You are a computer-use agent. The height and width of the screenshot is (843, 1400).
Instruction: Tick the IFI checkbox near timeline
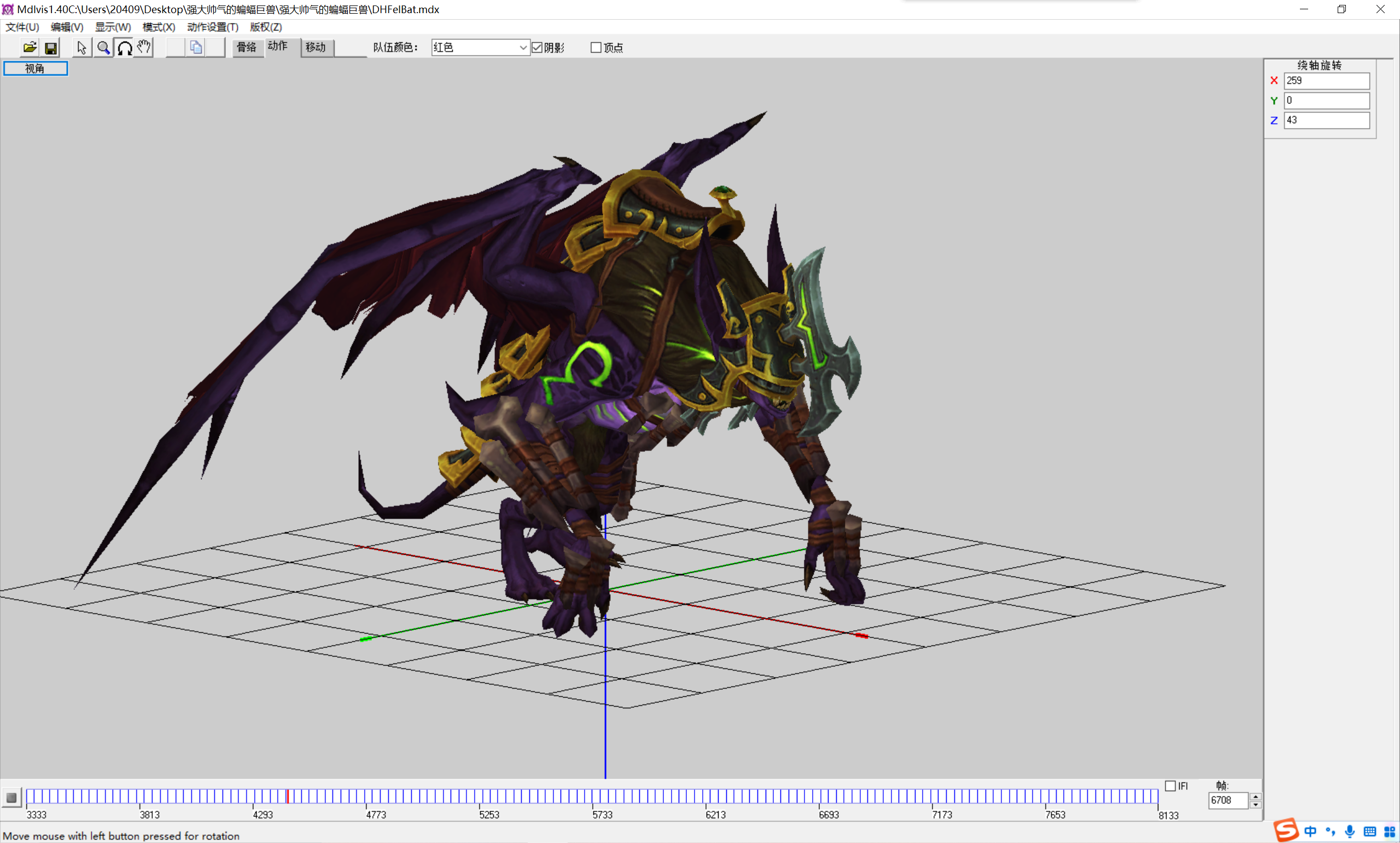tap(1170, 786)
